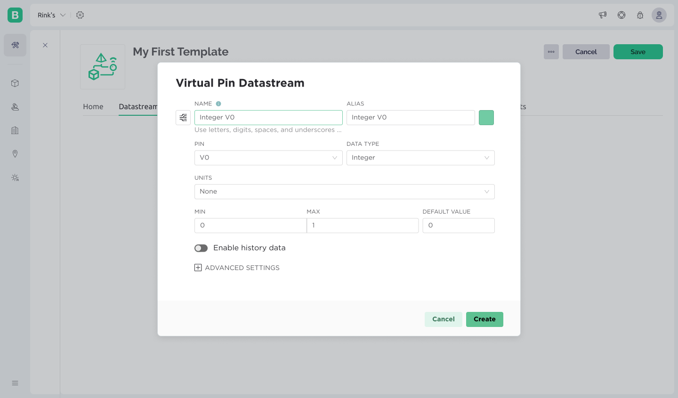The height and width of the screenshot is (398, 678).
Task: Click the cube devices icon in sidebar
Action: (15, 83)
